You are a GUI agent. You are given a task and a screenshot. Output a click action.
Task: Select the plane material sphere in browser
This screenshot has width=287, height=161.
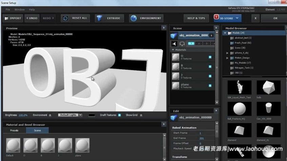(x=82, y=145)
